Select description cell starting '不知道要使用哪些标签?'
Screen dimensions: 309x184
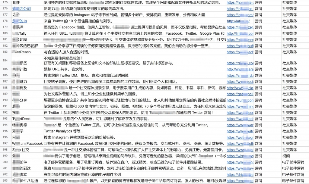point(134,61)
